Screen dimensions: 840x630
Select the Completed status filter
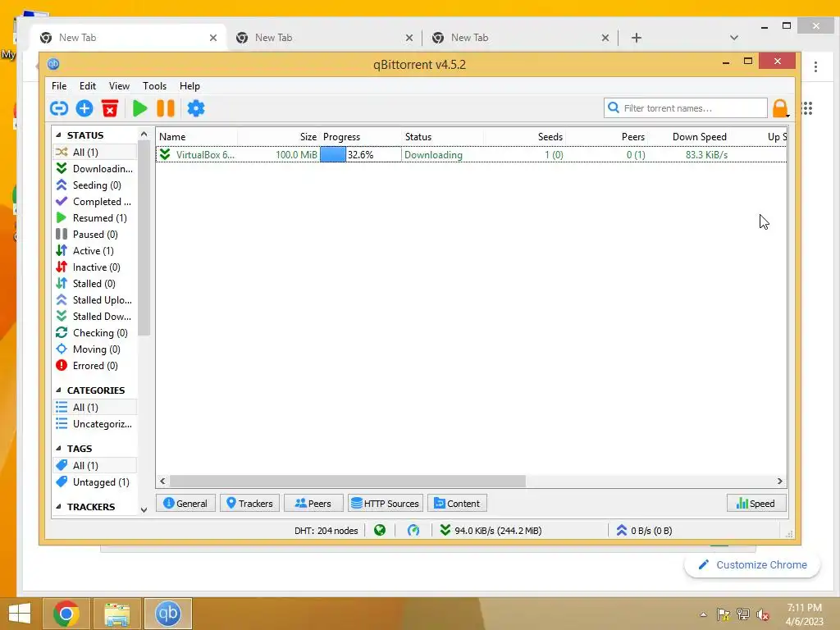(95, 202)
